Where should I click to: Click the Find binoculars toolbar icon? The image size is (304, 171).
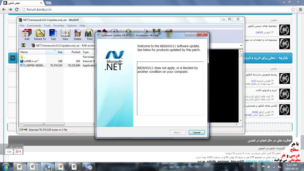(x=89, y=35)
